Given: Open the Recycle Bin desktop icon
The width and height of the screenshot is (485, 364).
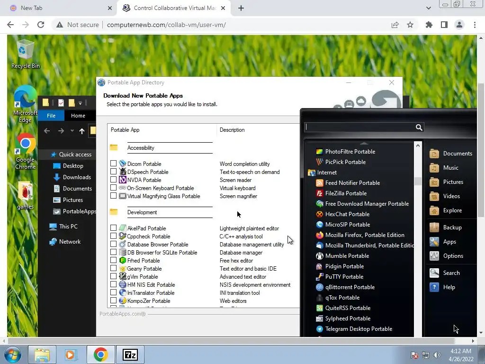Looking at the screenshot, I should (x=26, y=55).
